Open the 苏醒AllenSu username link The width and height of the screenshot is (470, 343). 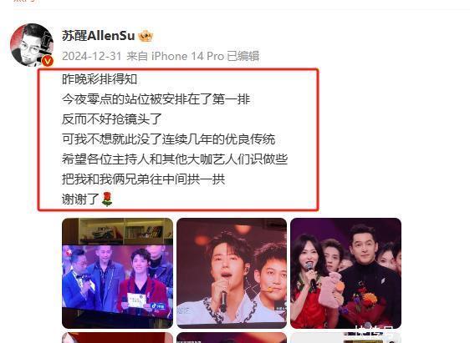coord(99,36)
